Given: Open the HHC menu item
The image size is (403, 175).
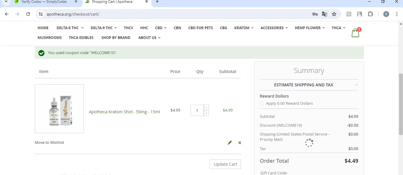Looking at the screenshot, I should pos(144,28).
